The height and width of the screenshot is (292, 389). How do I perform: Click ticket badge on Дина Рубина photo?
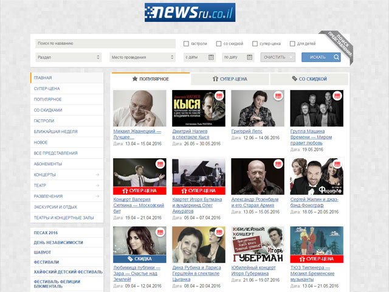tap(219, 232)
